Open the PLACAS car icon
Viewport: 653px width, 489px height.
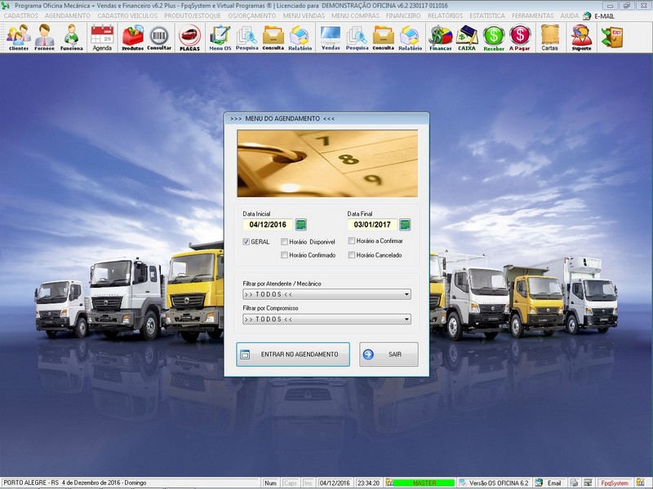point(189,37)
